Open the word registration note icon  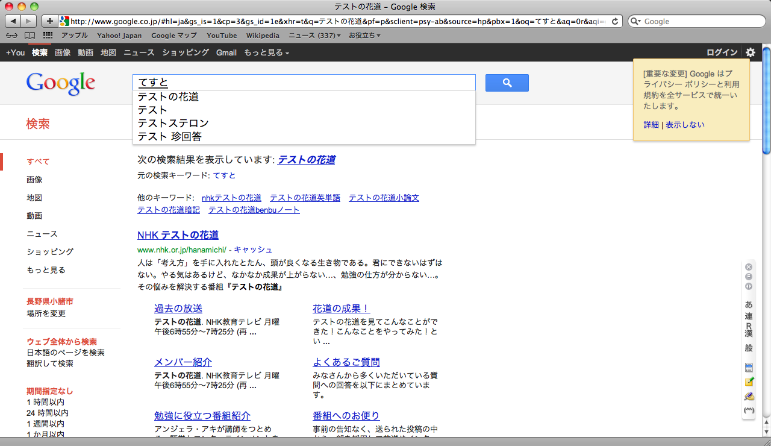749,382
